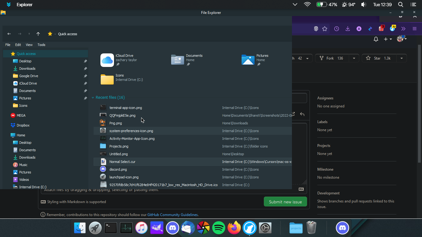Launch Spotify from the dock
Image resolution: width=422 pixels, height=237 pixels.
[x=219, y=228]
